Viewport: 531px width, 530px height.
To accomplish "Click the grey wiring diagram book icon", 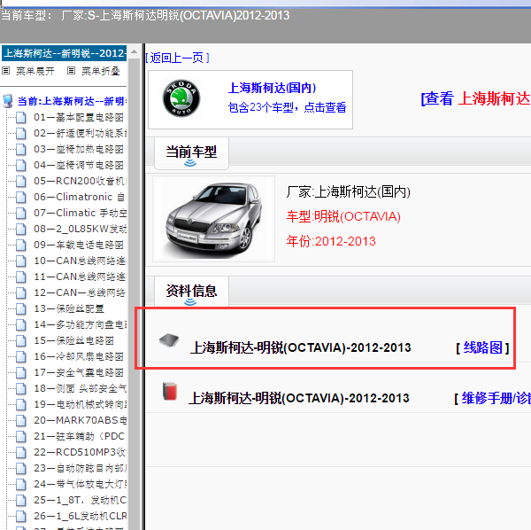I will tap(169, 340).
